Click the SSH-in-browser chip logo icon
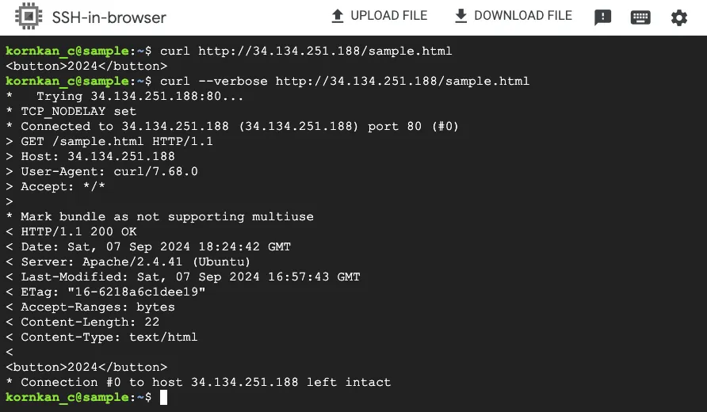Viewport: 707px width, 412px height. coord(29,17)
